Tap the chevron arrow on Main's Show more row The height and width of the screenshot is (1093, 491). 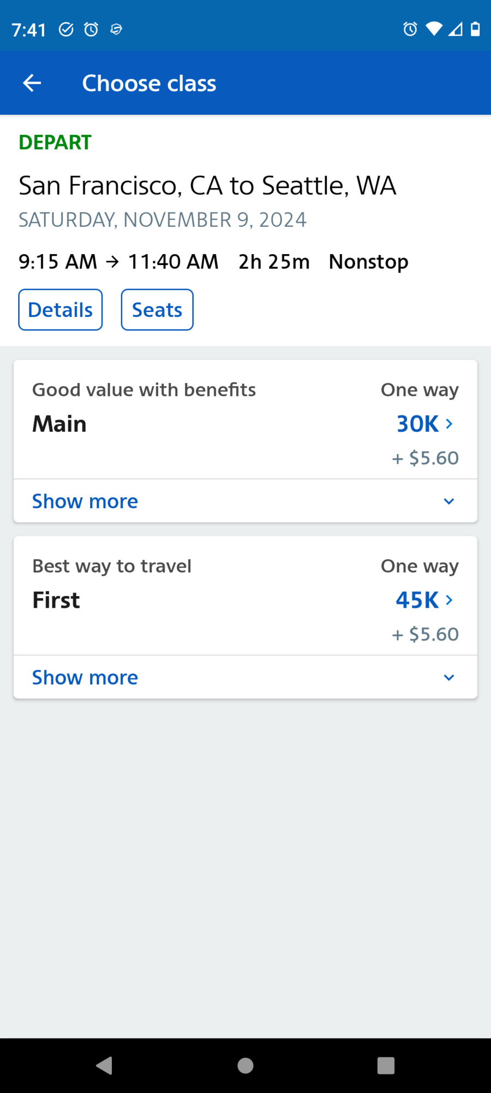[x=448, y=501]
